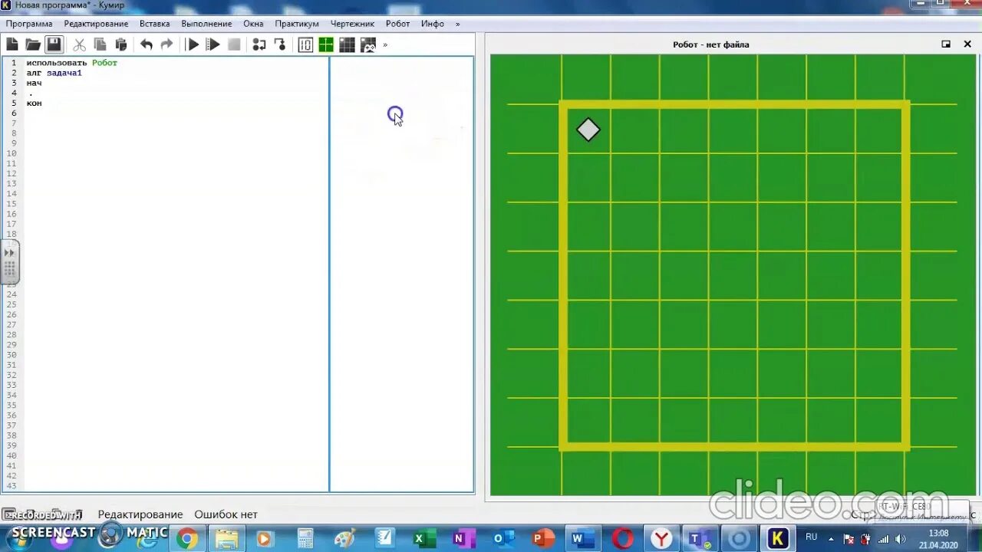
Task: Save the current program
Action: click(54, 44)
